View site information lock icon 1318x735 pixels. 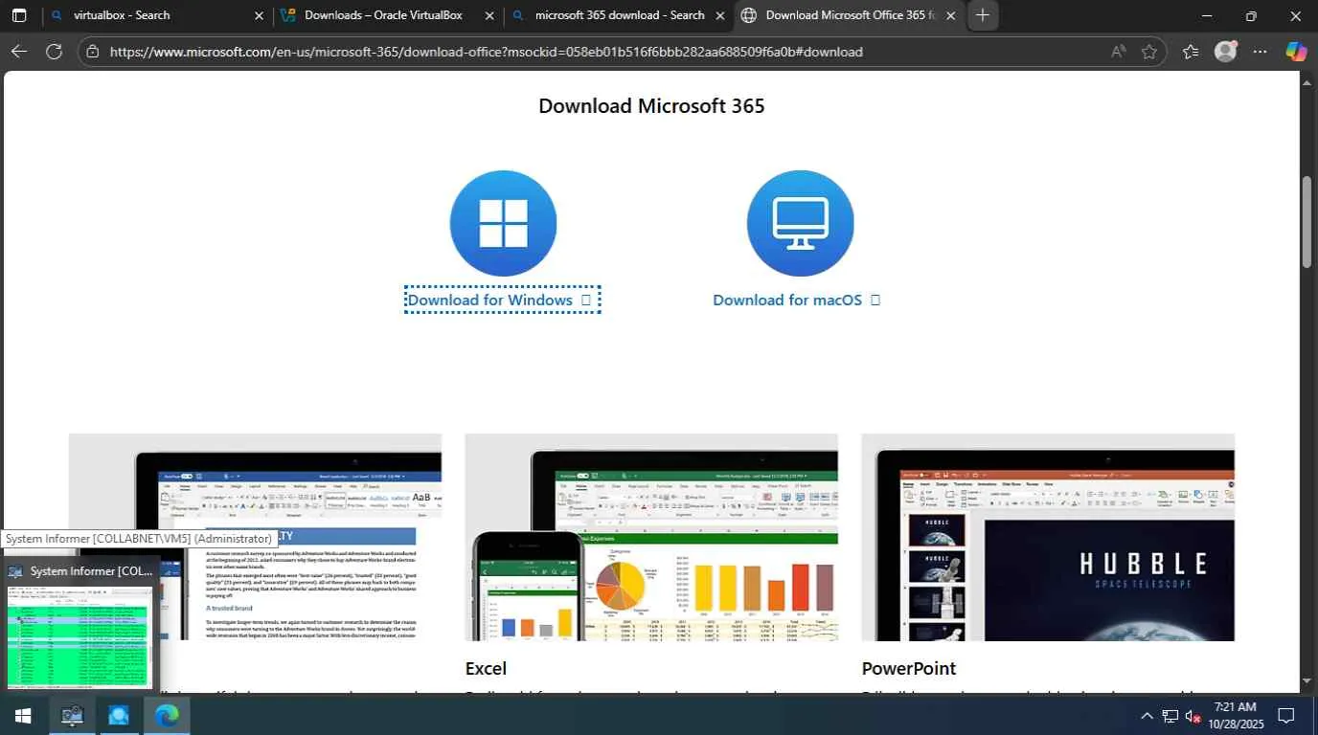(x=92, y=52)
